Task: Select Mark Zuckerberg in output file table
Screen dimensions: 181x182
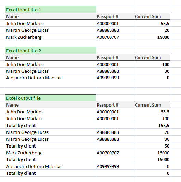Action: pyautogui.click(x=51, y=153)
